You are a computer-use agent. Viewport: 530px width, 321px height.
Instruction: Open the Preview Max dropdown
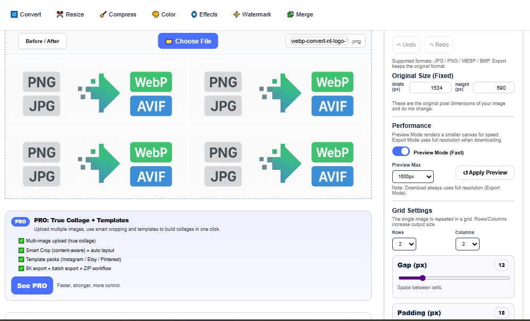point(413,176)
